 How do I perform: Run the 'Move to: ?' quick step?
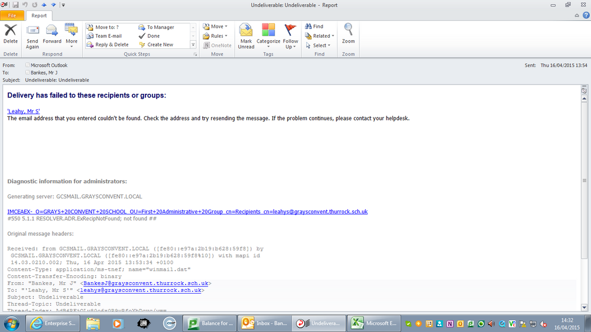[107, 27]
